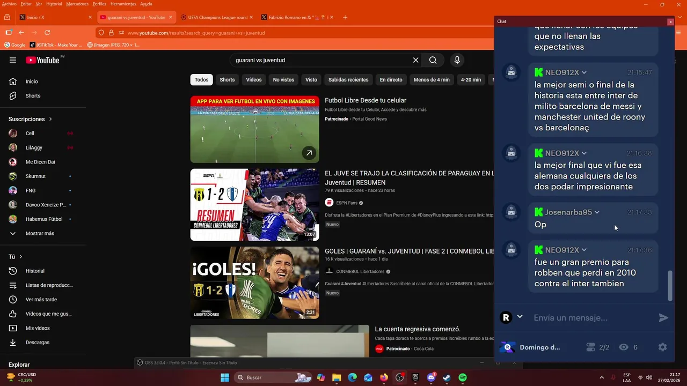Open the YouTube hamburger guide menu
This screenshot has width=687, height=386.
pyautogui.click(x=13, y=60)
